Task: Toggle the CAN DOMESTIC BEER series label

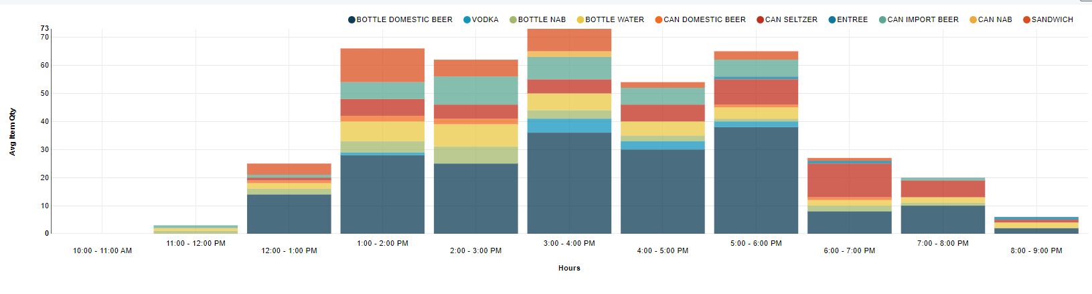Action: pyautogui.click(x=704, y=20)
